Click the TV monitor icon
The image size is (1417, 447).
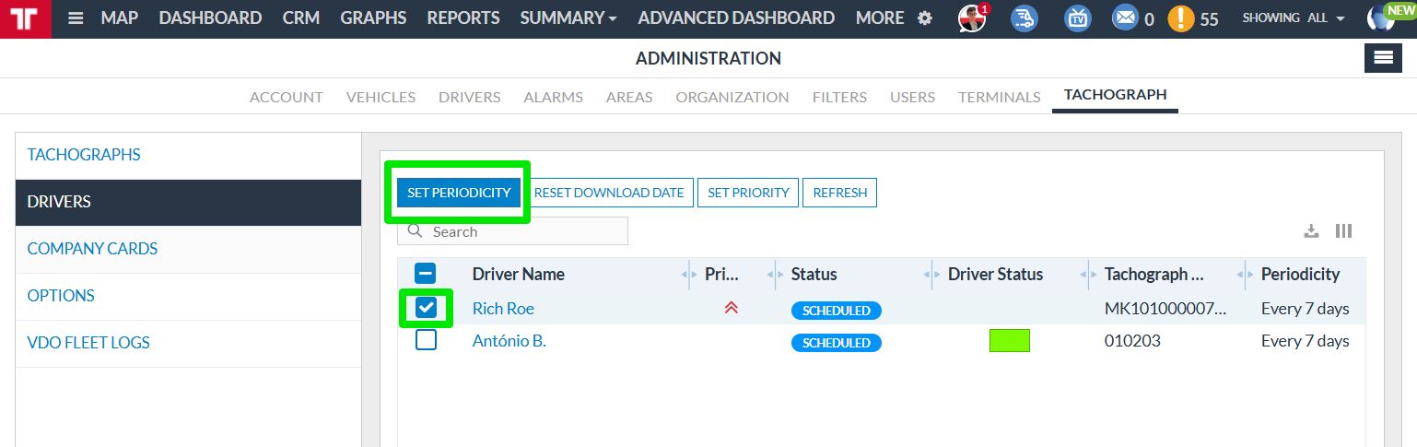1077,18
